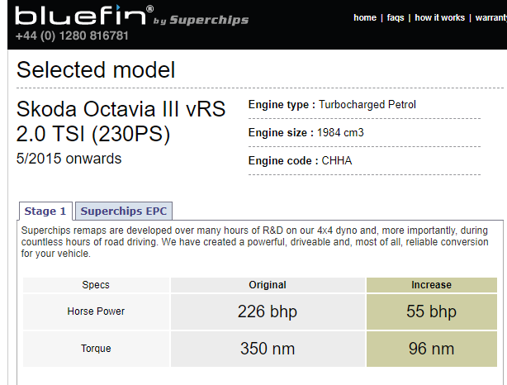Screen dimensions: 507x385
Task: Click the Selected model heading
Action: [96, 70]
